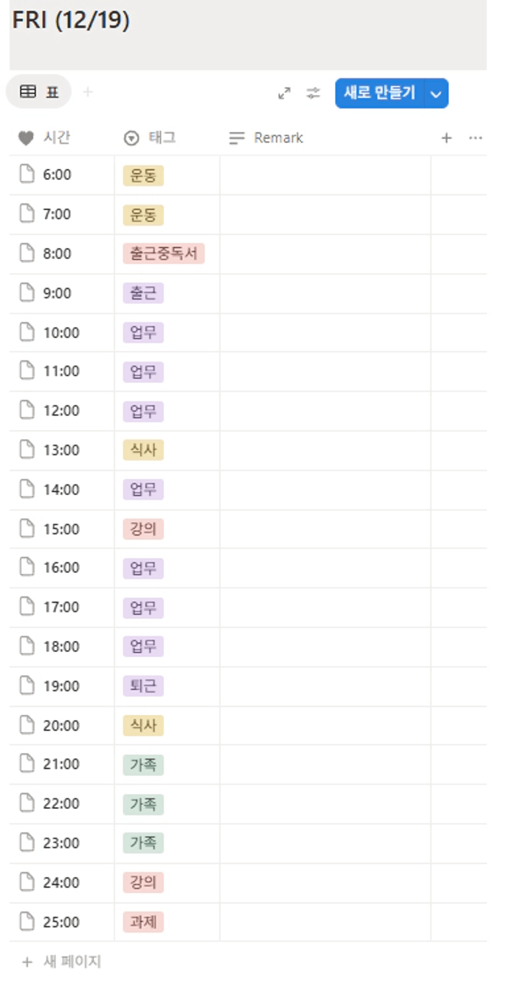This screenshot has height=985, width=513.
Task: Open the 19:00 row page
Action: (x=61, y=686)
